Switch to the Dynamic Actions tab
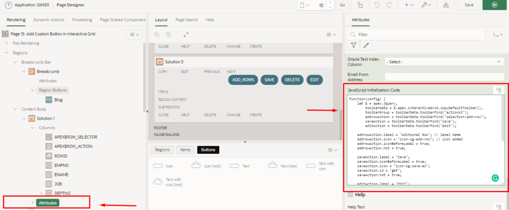This screenshot has width=509, height=210. 49,20
